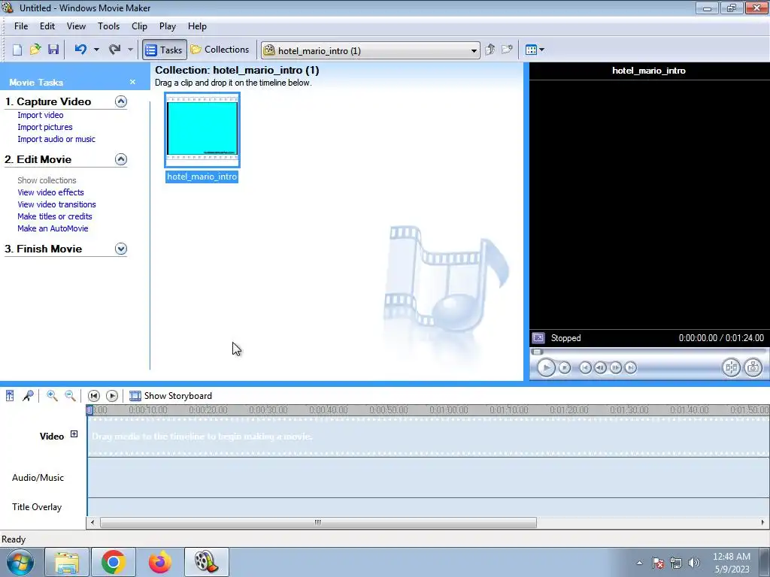Open Firefox from the taskbar
Viewport: 770px width, 577px height.
point(159,562)
